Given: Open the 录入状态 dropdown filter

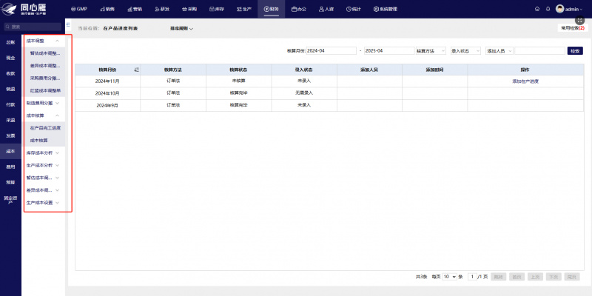Looking at the screenshot, I should [466, 51].
